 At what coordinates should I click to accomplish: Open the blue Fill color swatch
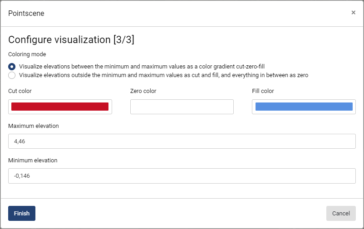click(304, 107)
